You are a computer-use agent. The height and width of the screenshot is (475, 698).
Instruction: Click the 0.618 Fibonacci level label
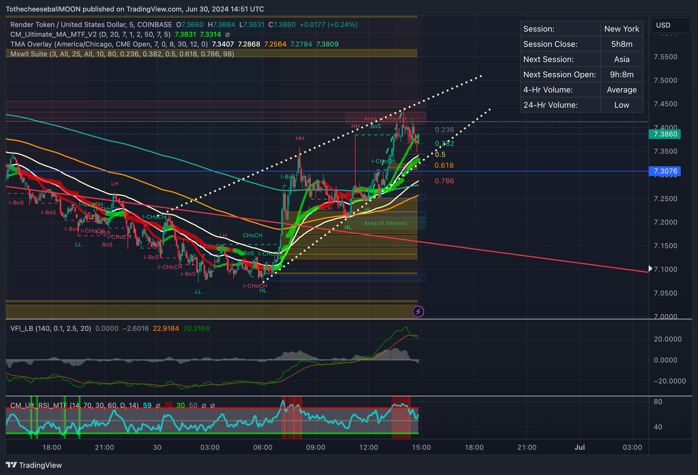(x=444, y=165)
